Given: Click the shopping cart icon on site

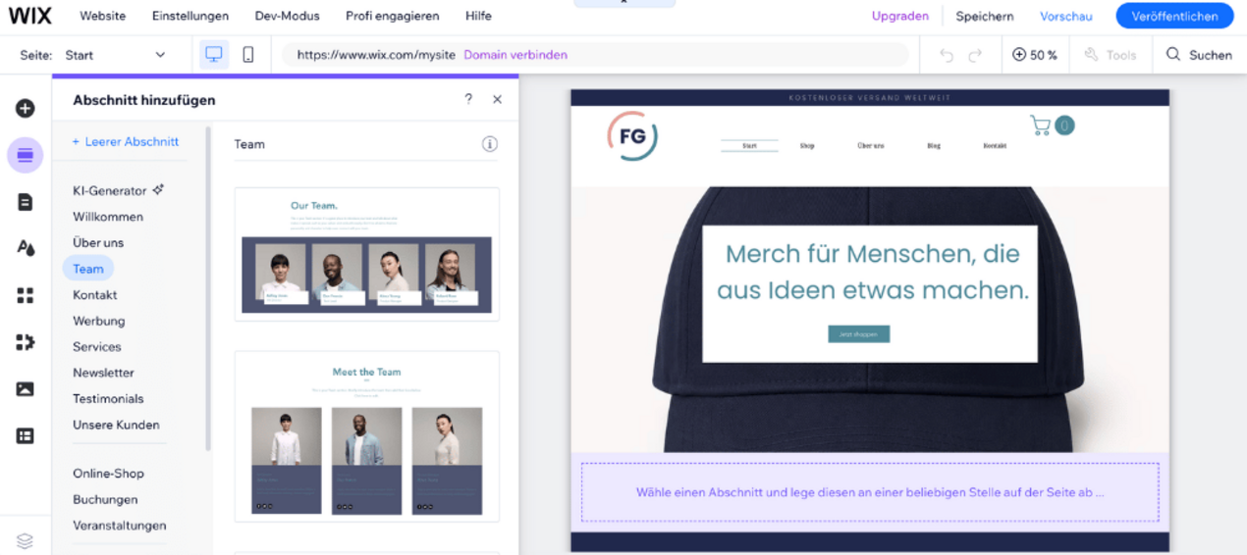Looking at the screenshot, I should coord(1041,125).
